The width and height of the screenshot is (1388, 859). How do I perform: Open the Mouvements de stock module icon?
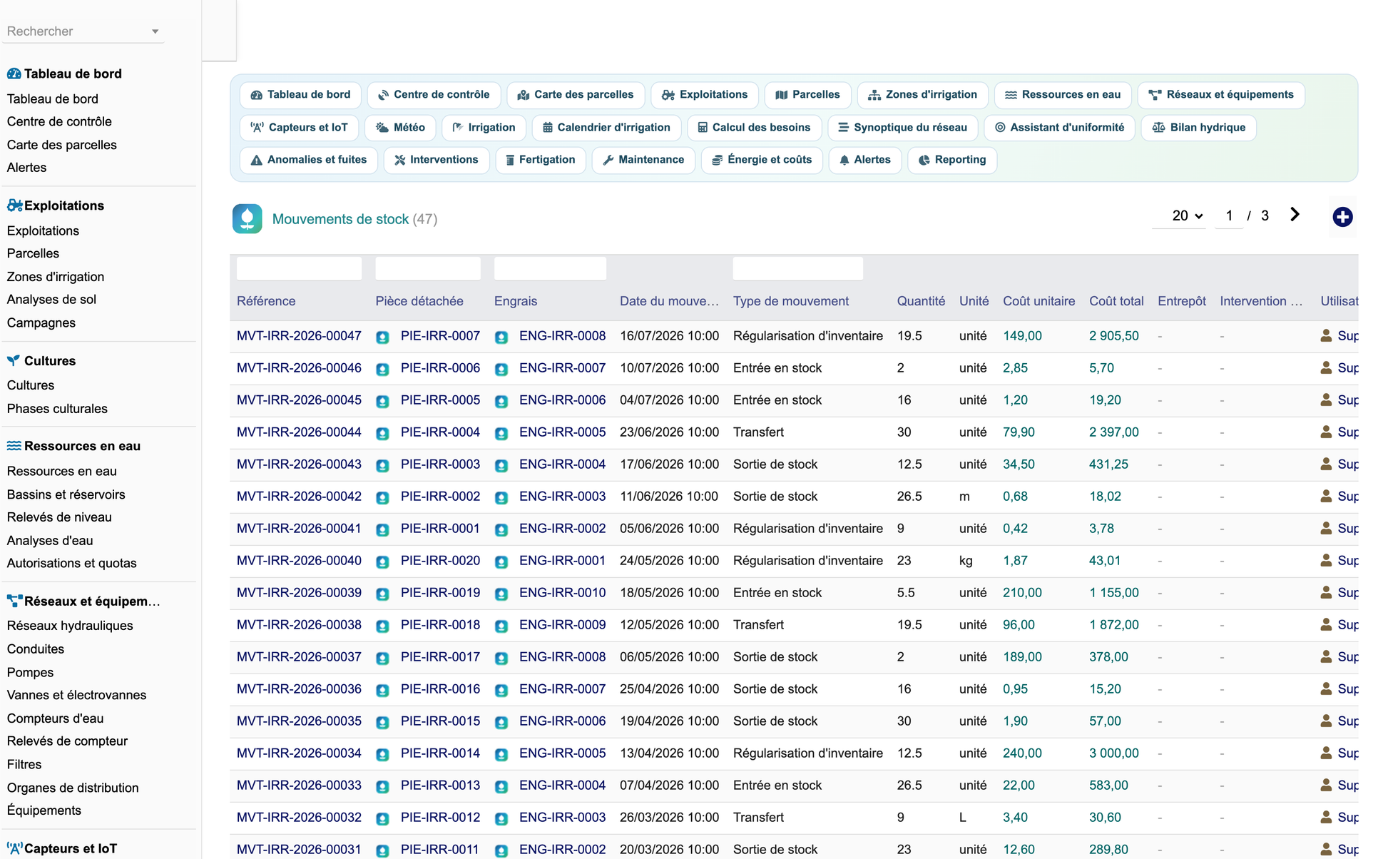pyautogui.click(x=247, y=218)
